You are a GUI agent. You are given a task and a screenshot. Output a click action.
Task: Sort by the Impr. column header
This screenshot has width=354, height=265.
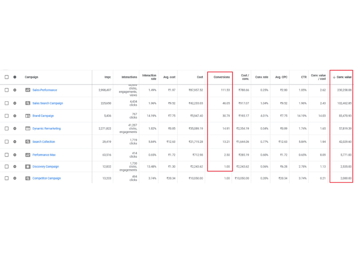point(108,77)
